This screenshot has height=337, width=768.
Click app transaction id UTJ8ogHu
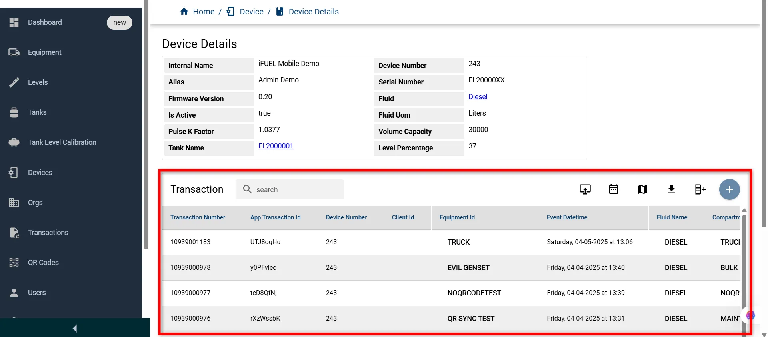pyautogui.click(x=265, y=242)
